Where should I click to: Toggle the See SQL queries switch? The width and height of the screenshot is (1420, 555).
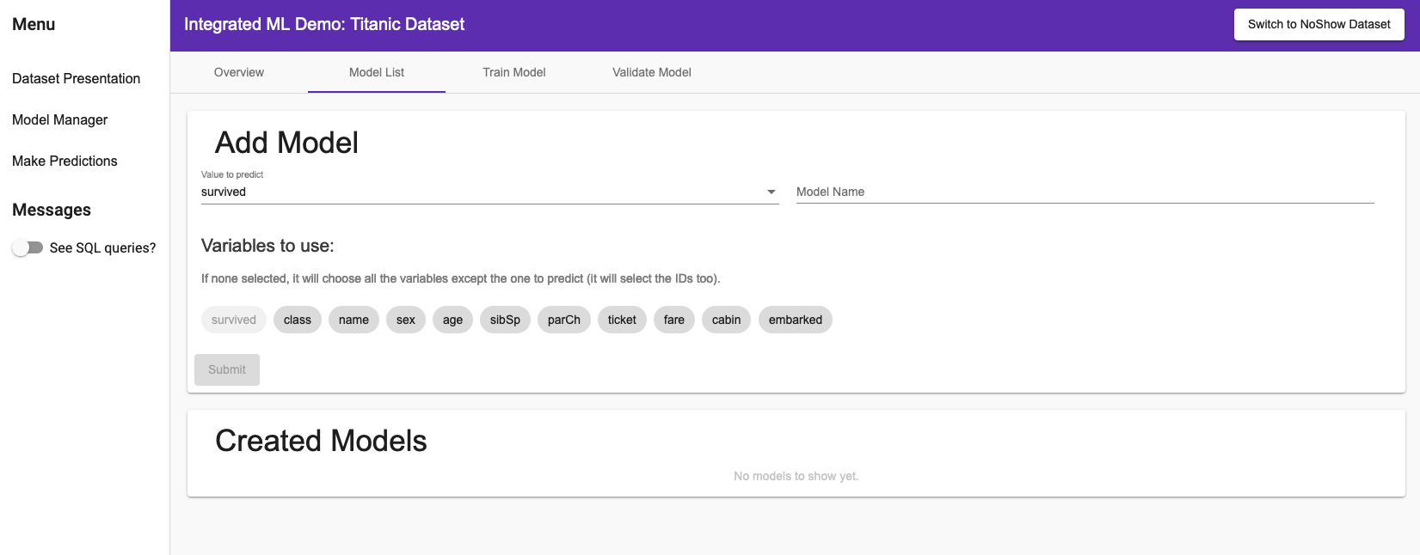[28, 247]
